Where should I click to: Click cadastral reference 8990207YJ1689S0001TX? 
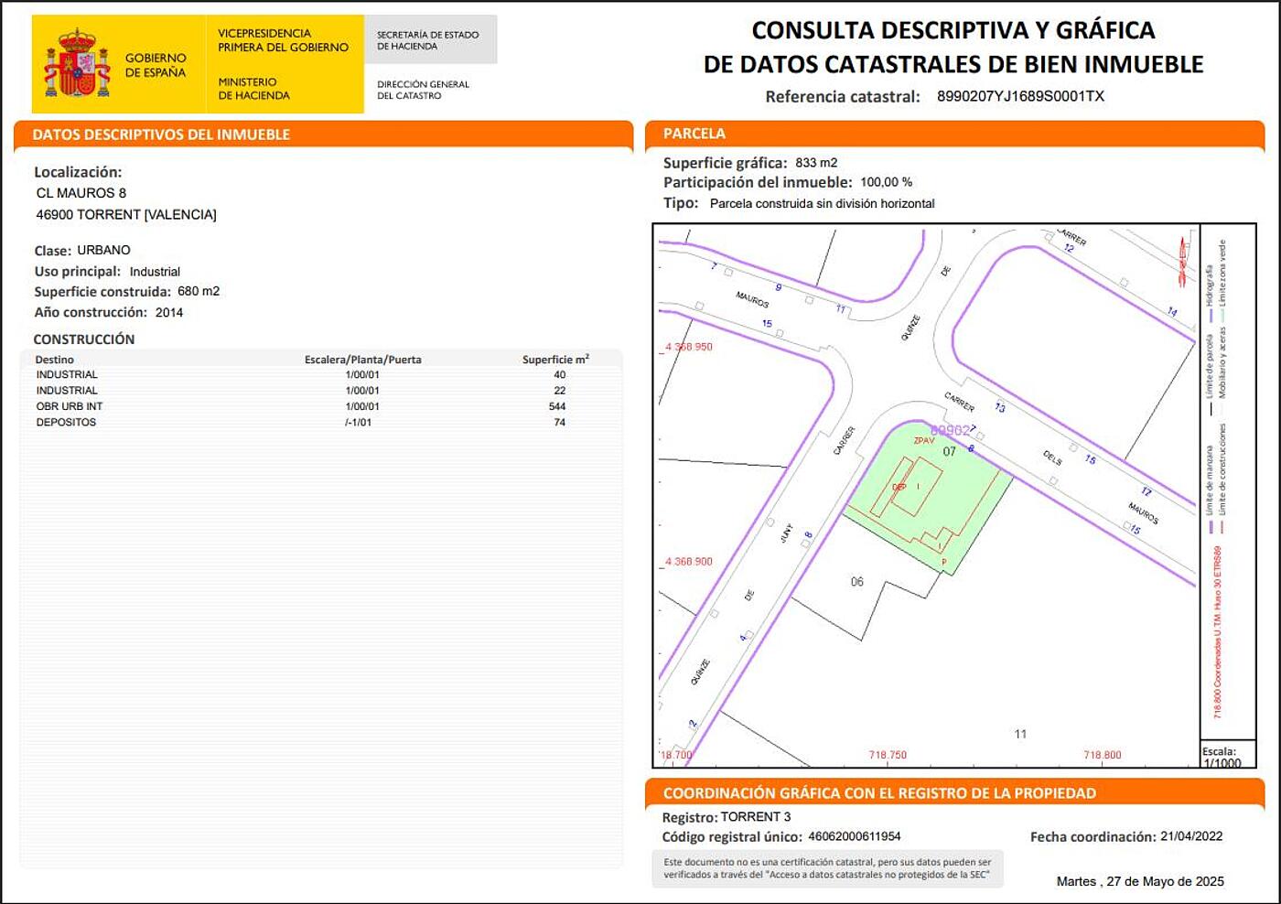[1020, 96]
